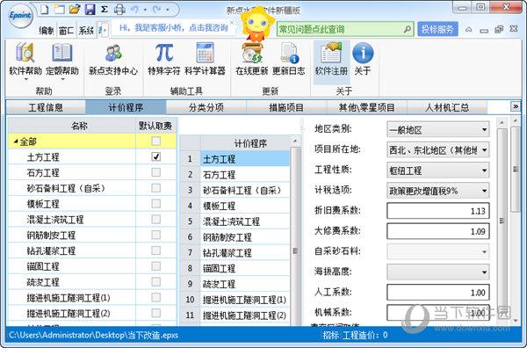The height and width of the screenshot is (348, 527).
Task: Launch the 科学计算器 scientific calculator
Action: pyautogui.click(x=205, y=59)
